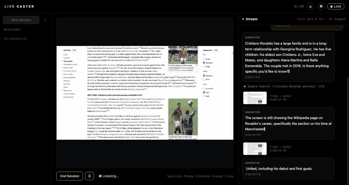Expand the Club career contents arrow
Screen dimensions: 349x185
[62, 61]
